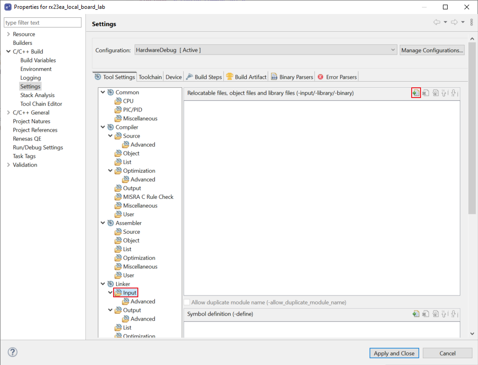The image size is (478, 365).
Task: Add a relocatable file entry with the Add icon
Action: click(x=416, y=93)
